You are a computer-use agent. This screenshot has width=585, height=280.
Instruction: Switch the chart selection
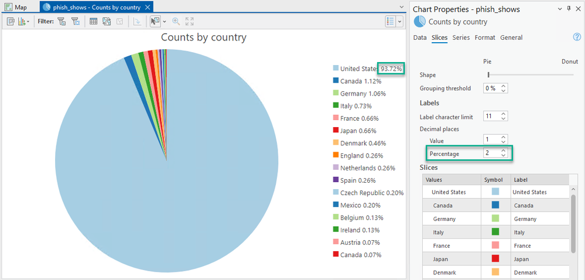pos(107,22)
